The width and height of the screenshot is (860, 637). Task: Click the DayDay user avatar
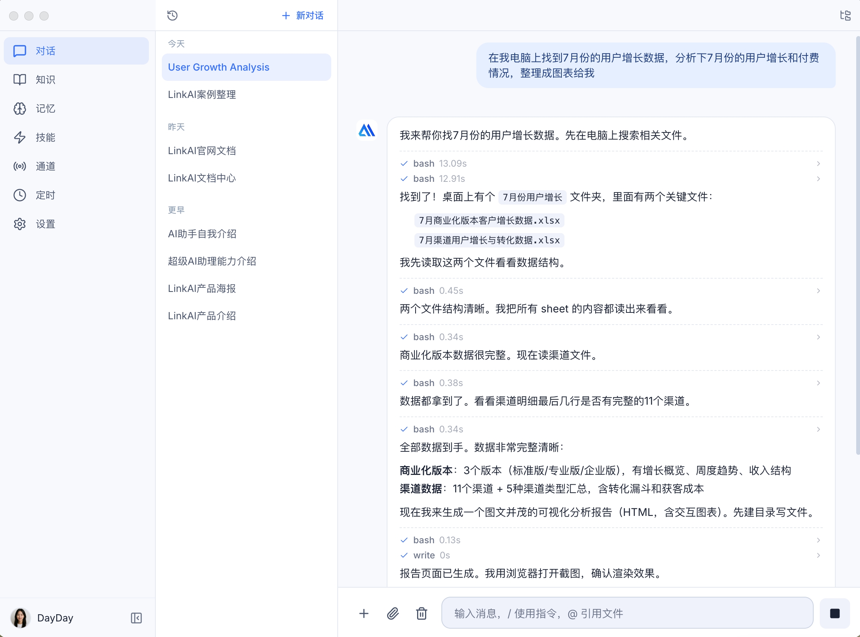click(x=20, y=618)
